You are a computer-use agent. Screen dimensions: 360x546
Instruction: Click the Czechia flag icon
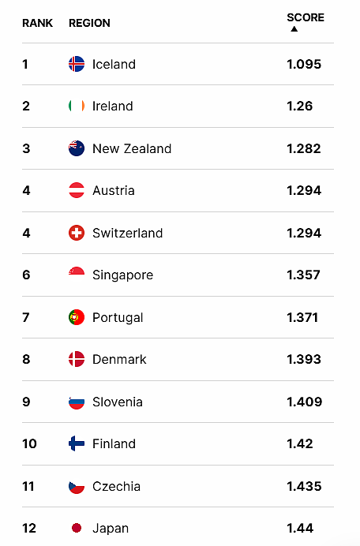(x=77, y=486)
